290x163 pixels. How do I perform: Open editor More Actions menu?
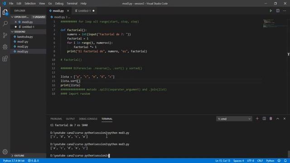click(x=285, y=11)
